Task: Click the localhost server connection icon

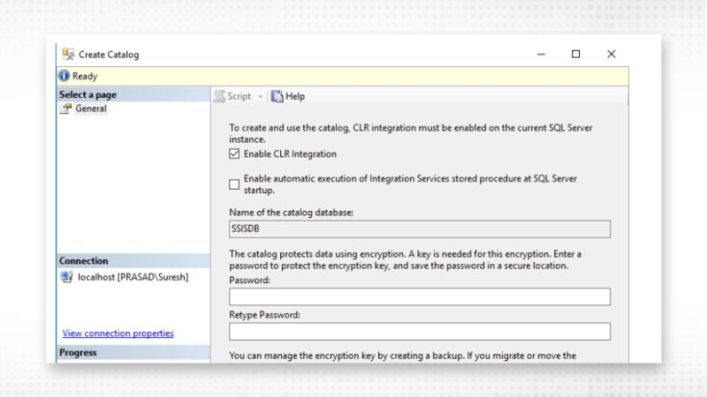Action: point(67,277)
